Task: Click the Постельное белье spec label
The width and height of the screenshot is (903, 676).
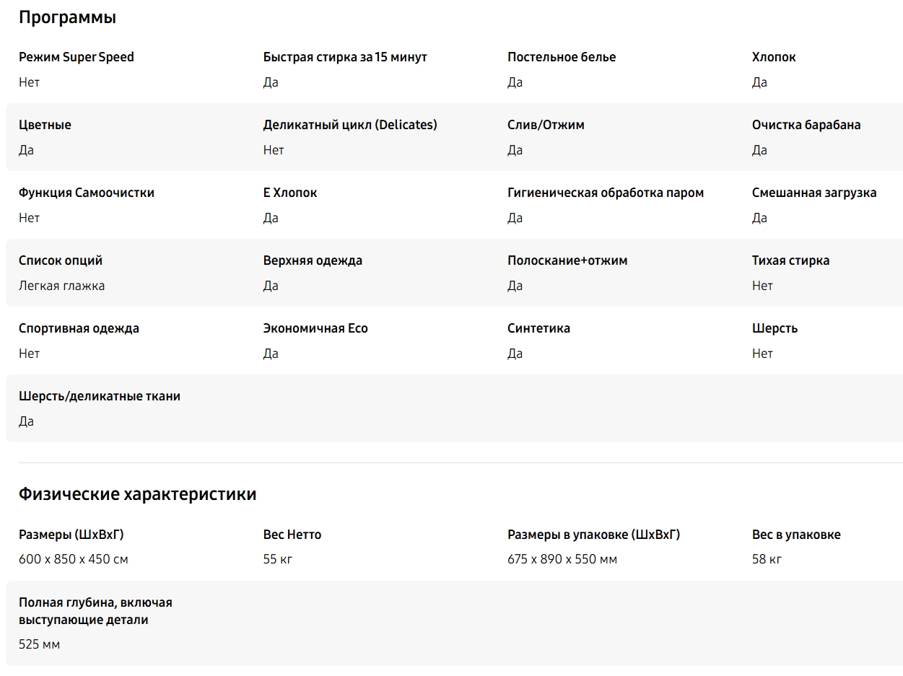Action: [x=562, y=57]
